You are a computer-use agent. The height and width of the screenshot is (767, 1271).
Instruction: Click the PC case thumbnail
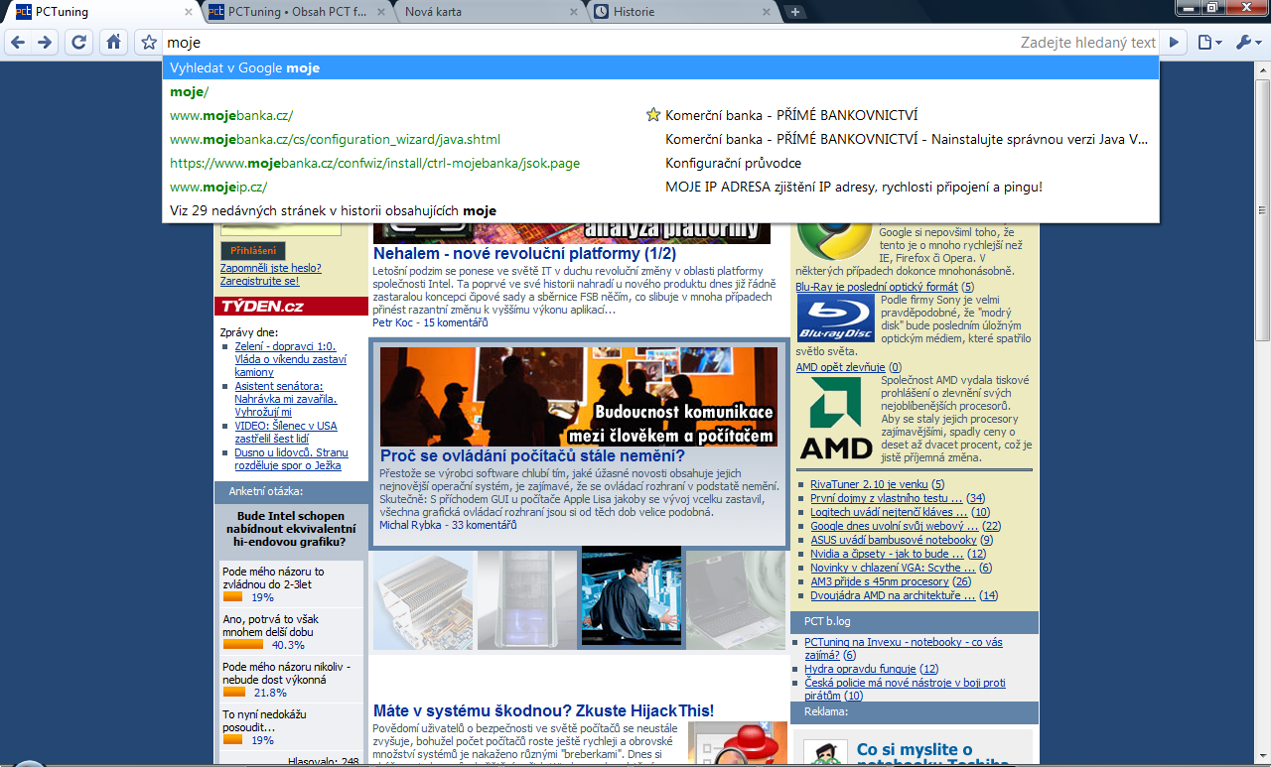point(527,599)
